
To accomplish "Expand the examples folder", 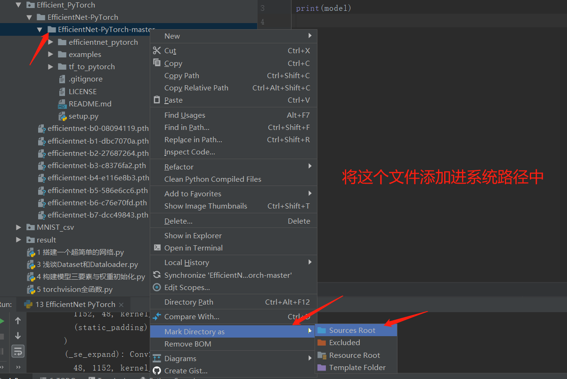I will (50, 54).
